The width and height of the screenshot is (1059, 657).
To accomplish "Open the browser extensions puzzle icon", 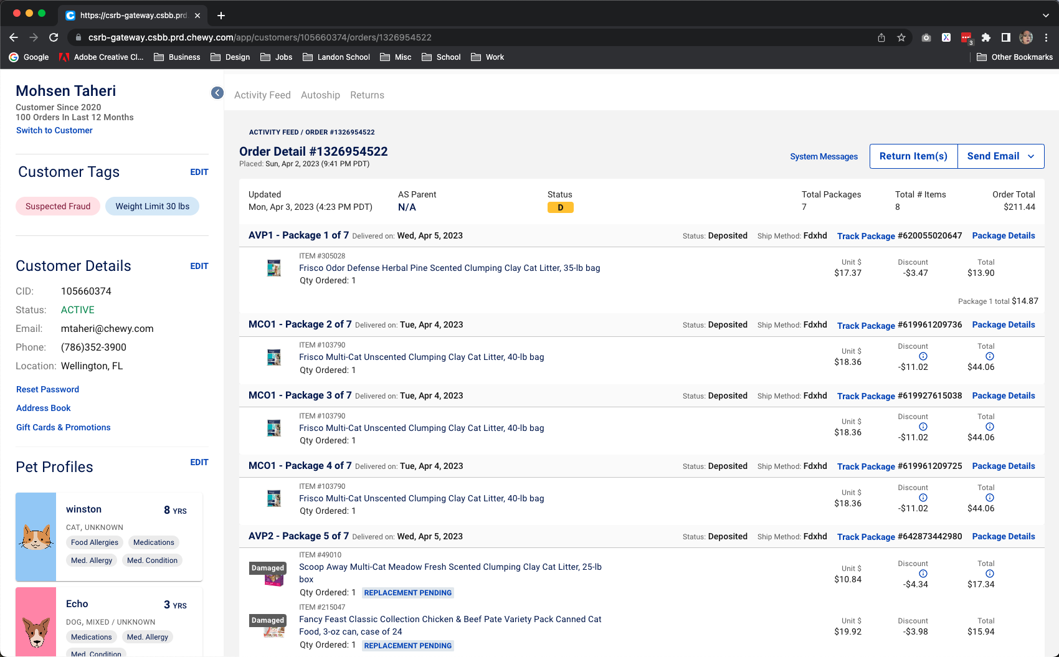I will click(985, 37).
